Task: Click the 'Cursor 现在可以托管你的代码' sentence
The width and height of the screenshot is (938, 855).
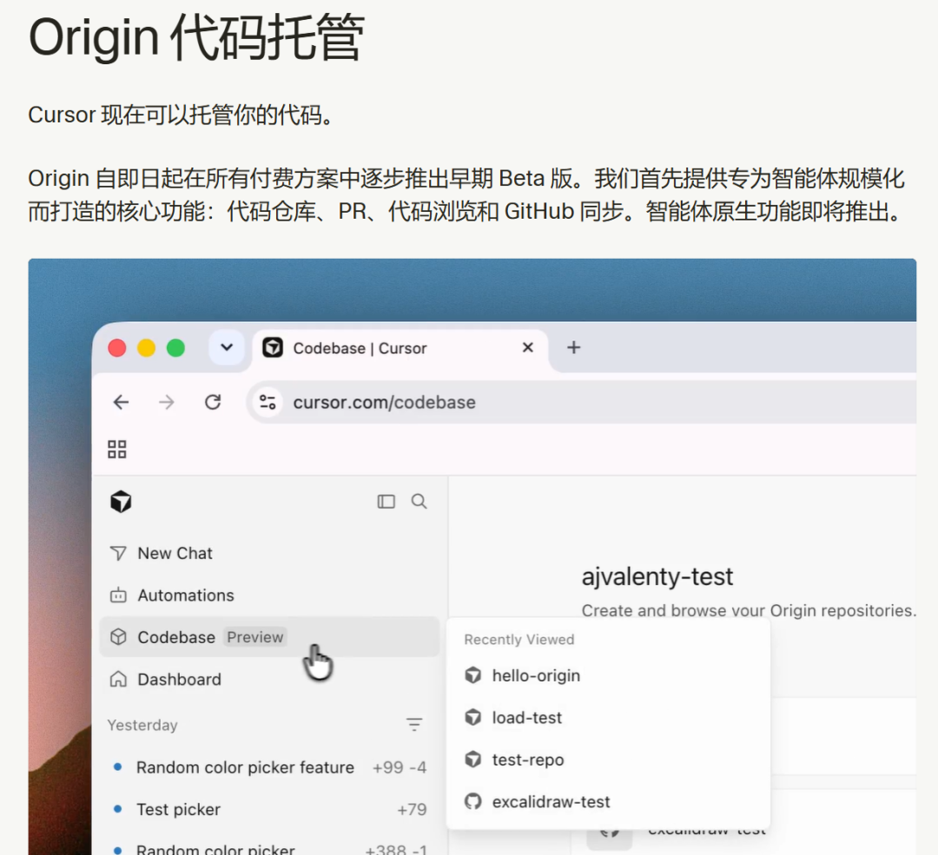Action: coord(181,115)
